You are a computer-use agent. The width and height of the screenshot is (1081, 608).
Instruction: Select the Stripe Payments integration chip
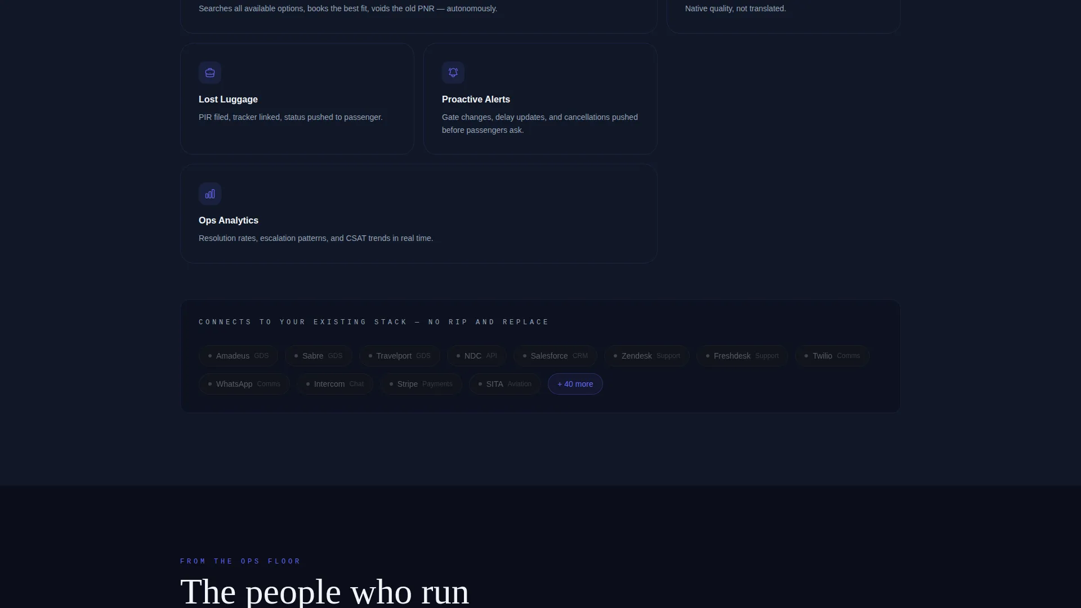421,384
